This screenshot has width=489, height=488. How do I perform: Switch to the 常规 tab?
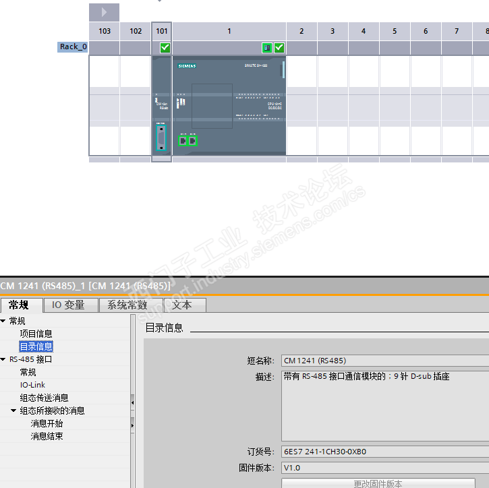[x=22, y=305]
